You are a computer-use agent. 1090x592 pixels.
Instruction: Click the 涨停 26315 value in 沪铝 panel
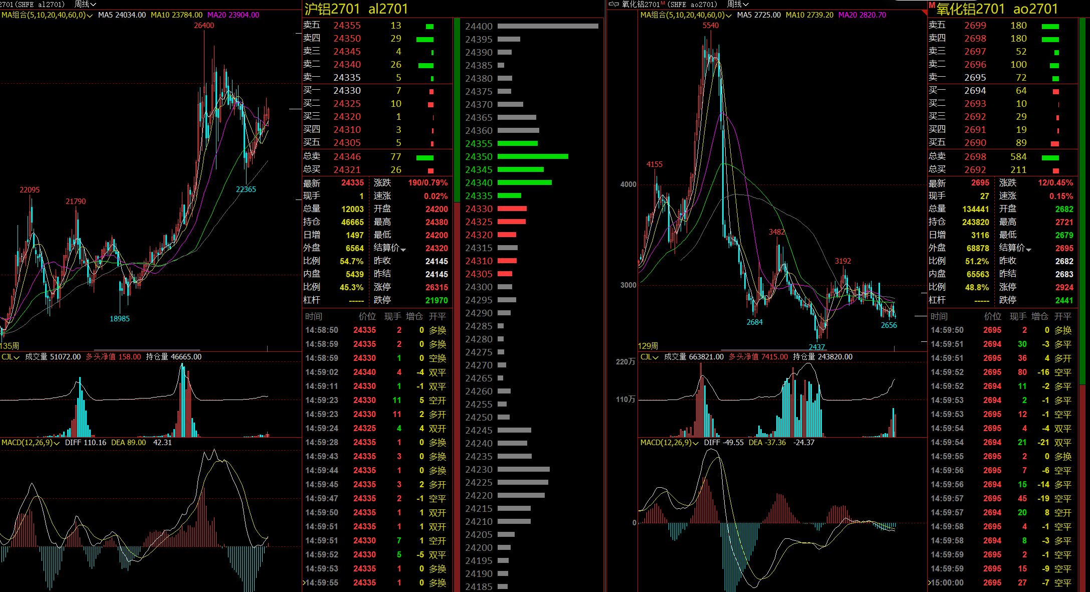tap(437, 288)
